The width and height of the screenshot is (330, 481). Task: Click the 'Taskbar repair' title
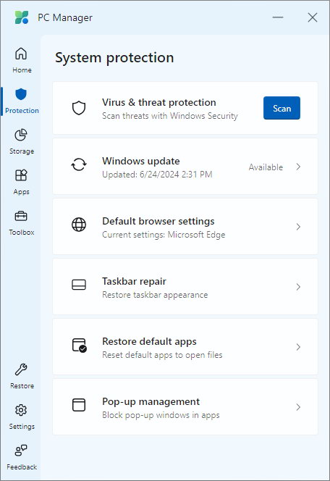tap(134, 281)
